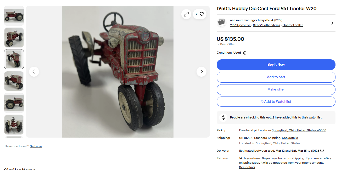Expand seller details with the chevron arrow
Image resolution: width=347 pixels, height=170 pixels.
[x=332, y=23]
